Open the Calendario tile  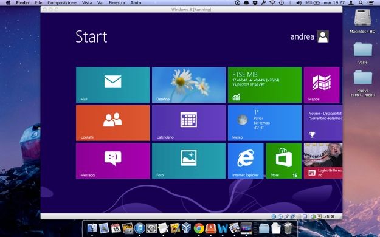point(188,123)
